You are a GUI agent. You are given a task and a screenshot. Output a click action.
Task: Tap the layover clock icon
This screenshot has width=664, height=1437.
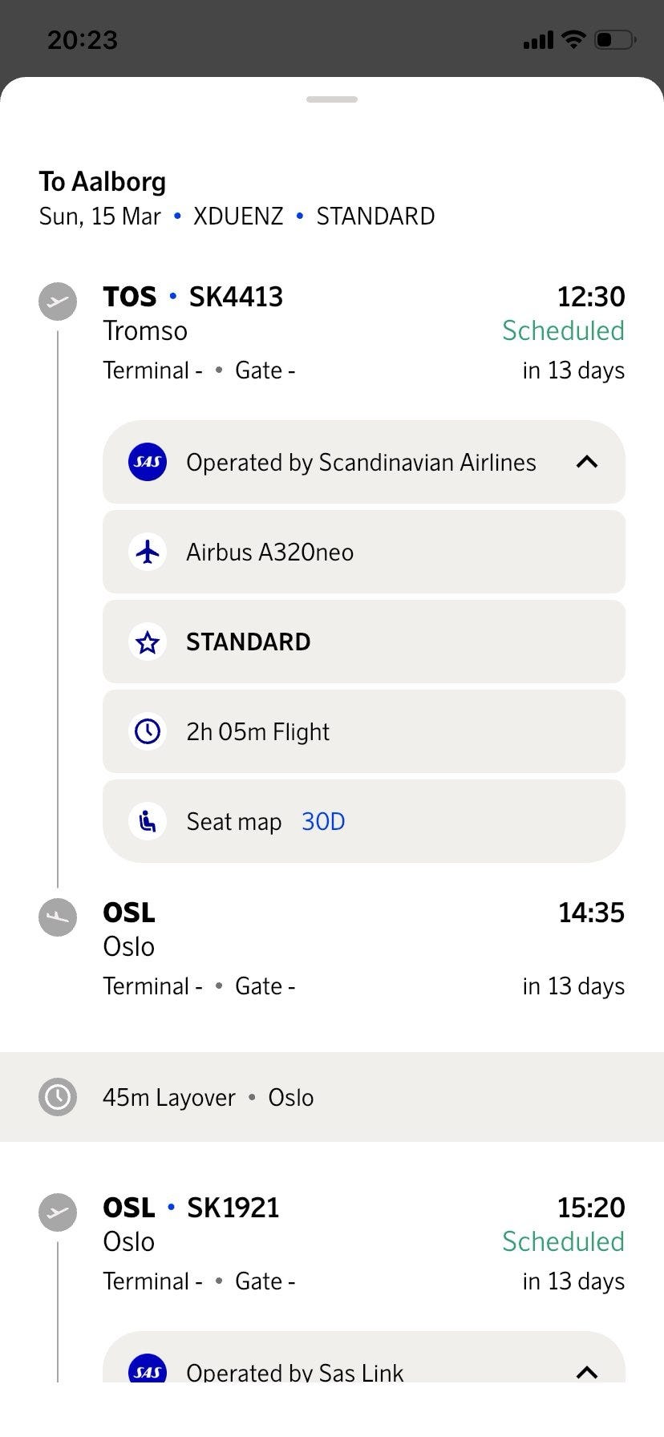[x=58, y=1097]
